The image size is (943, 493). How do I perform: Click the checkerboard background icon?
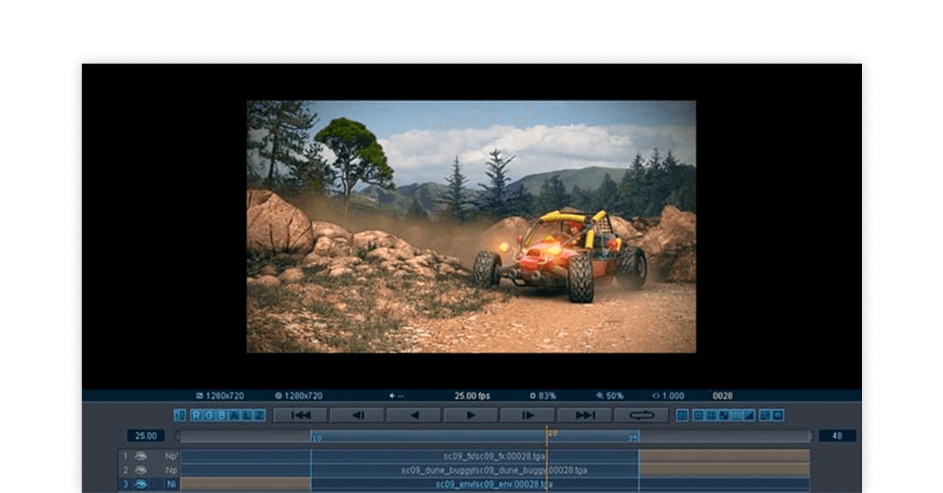coord(724,415)
